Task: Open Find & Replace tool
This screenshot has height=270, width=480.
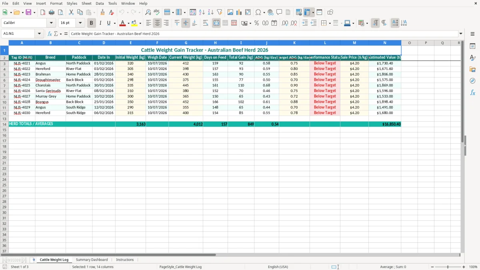Action: [x=148, y=12]
